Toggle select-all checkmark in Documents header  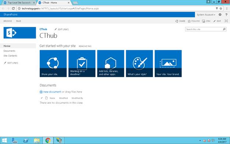42,98
